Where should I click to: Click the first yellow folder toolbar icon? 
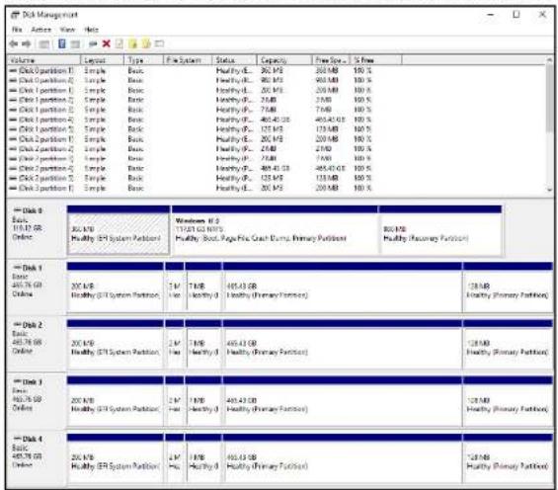(x=132, y=43)
